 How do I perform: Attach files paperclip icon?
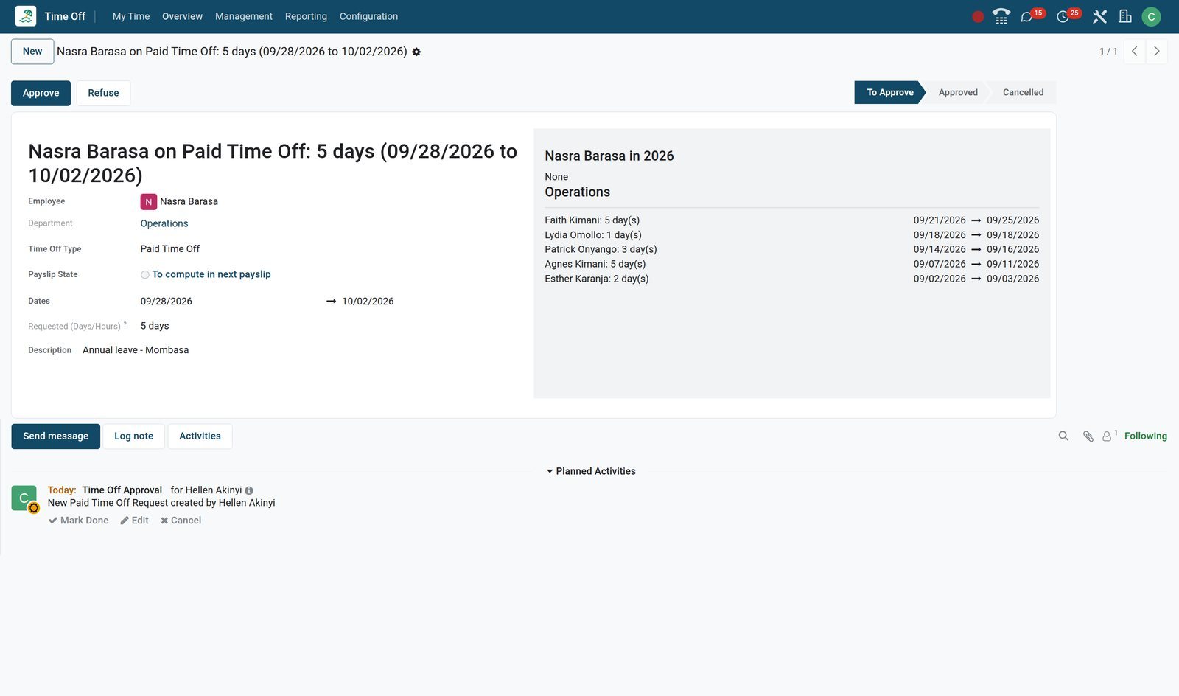(1088, 436)
